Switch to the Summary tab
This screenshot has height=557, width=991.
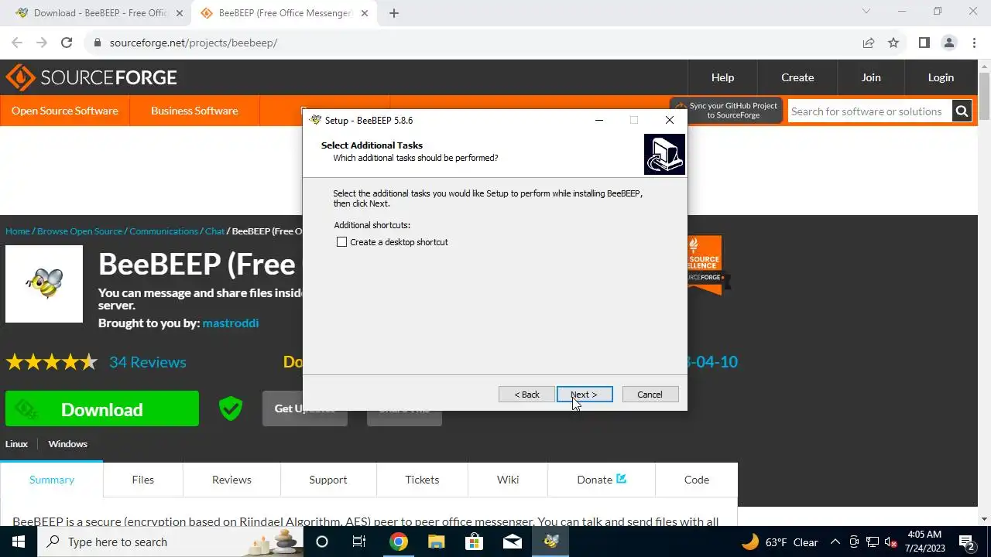pyautogui.click(x=52, y=480)
